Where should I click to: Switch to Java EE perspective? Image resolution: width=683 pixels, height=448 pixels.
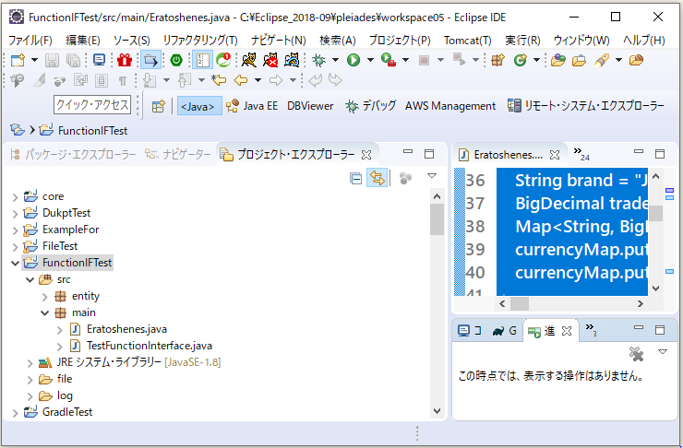click(252, 106)
